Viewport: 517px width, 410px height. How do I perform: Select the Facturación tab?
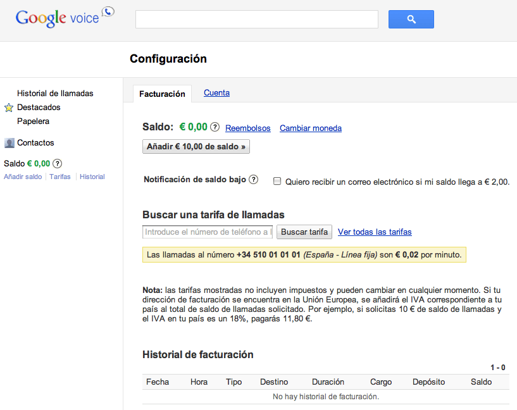tap(162, 94)
